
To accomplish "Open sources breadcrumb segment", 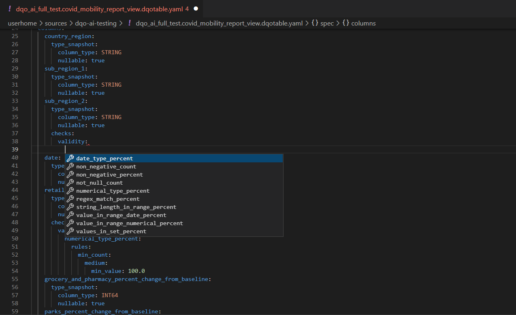I will point(56,23).
